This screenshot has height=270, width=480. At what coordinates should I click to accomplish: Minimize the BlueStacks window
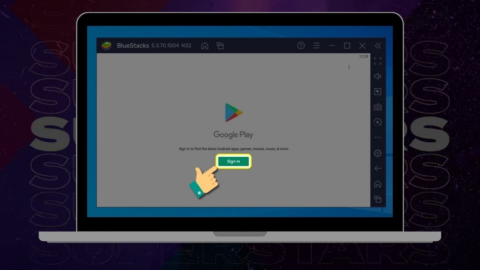(332, 46)
